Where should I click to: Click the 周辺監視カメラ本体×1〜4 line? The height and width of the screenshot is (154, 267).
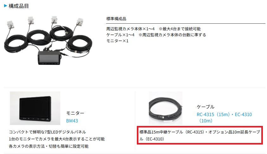point(153,29)
